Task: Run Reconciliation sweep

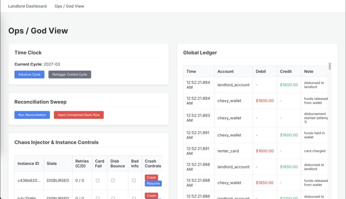Action: [32, 115]
